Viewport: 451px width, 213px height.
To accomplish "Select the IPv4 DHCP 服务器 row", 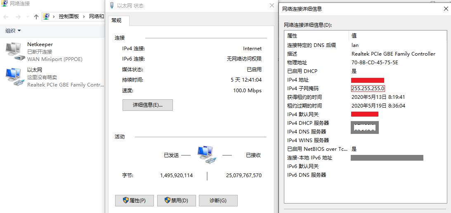I will click(365, 123).
